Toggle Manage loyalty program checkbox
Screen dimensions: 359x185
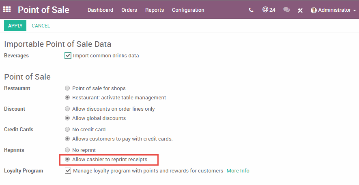click(x=68, y=171)
